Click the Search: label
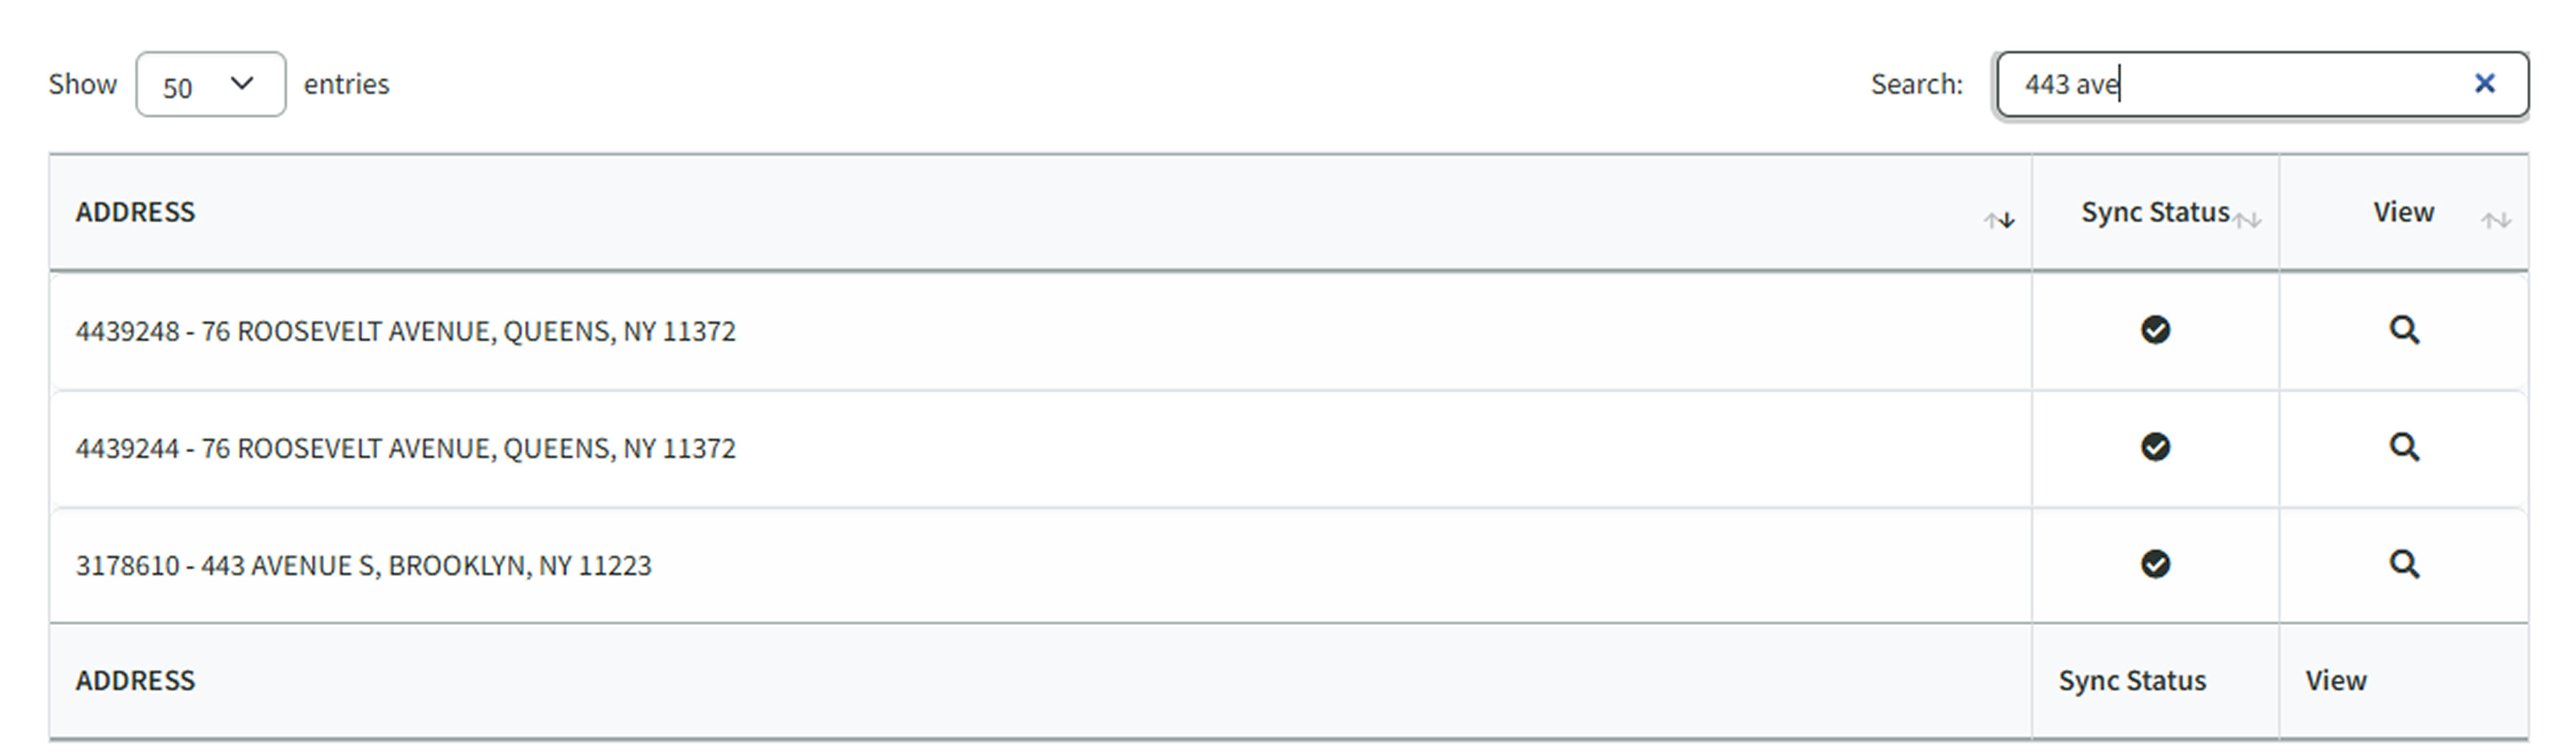This screenshot has width=2576, height=754. 1917,85
